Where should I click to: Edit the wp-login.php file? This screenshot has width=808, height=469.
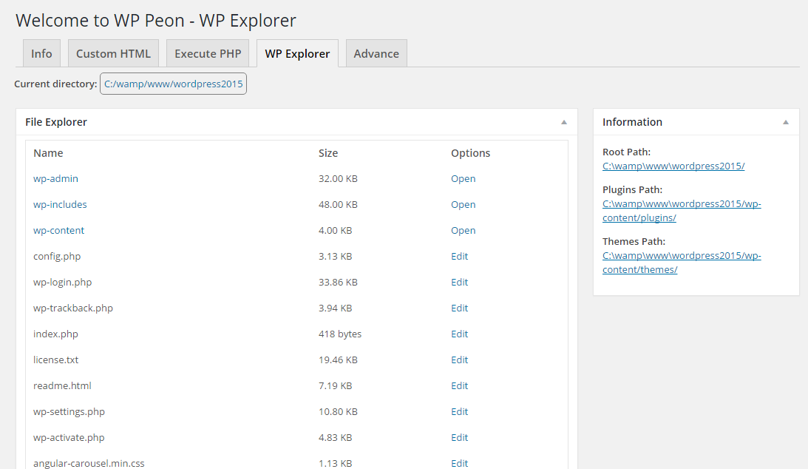point(459,282)
